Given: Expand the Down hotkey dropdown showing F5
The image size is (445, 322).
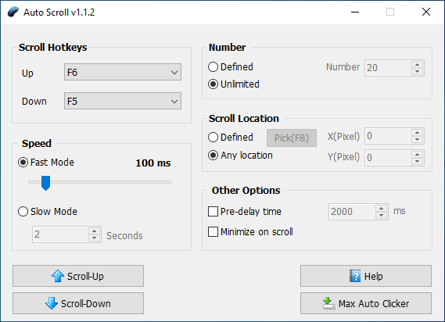Looking at the screenshot, I should [123, 101].
